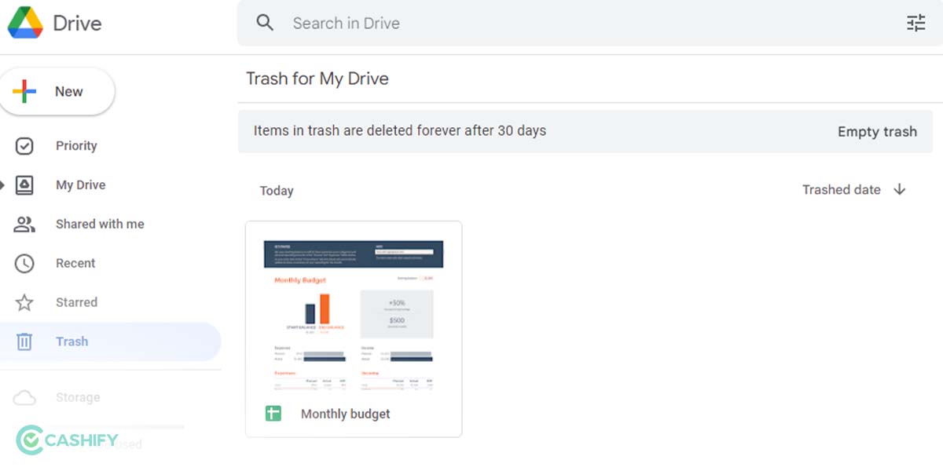Open advanced search options filter
This screenshot has height=471, width=943.
pyautogui.click(x=915, y=23)
